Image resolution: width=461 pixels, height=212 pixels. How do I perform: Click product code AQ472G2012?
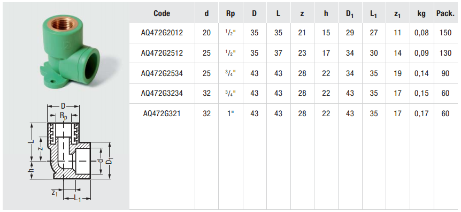click(x=162, y=33)
